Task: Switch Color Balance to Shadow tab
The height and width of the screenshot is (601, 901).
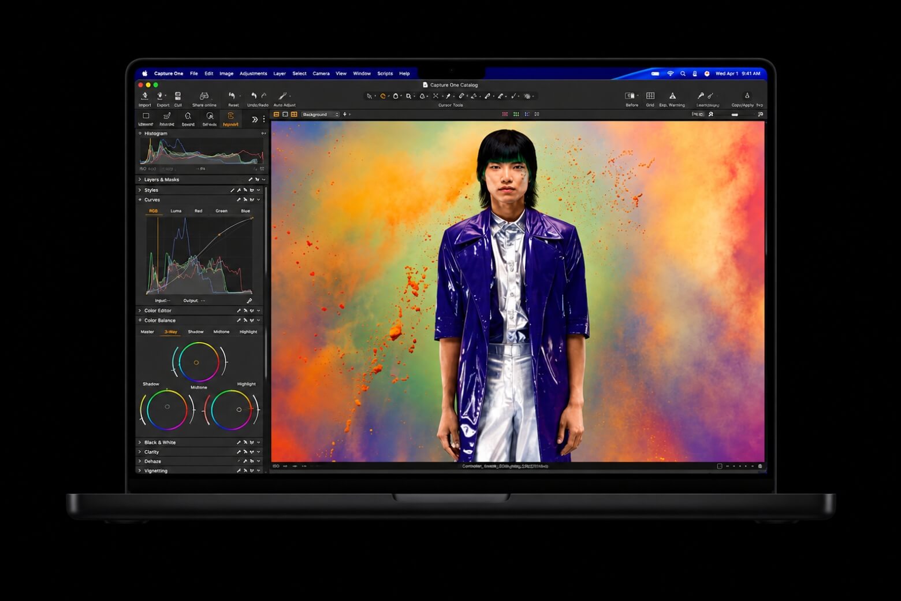Action: pos(196,332)
